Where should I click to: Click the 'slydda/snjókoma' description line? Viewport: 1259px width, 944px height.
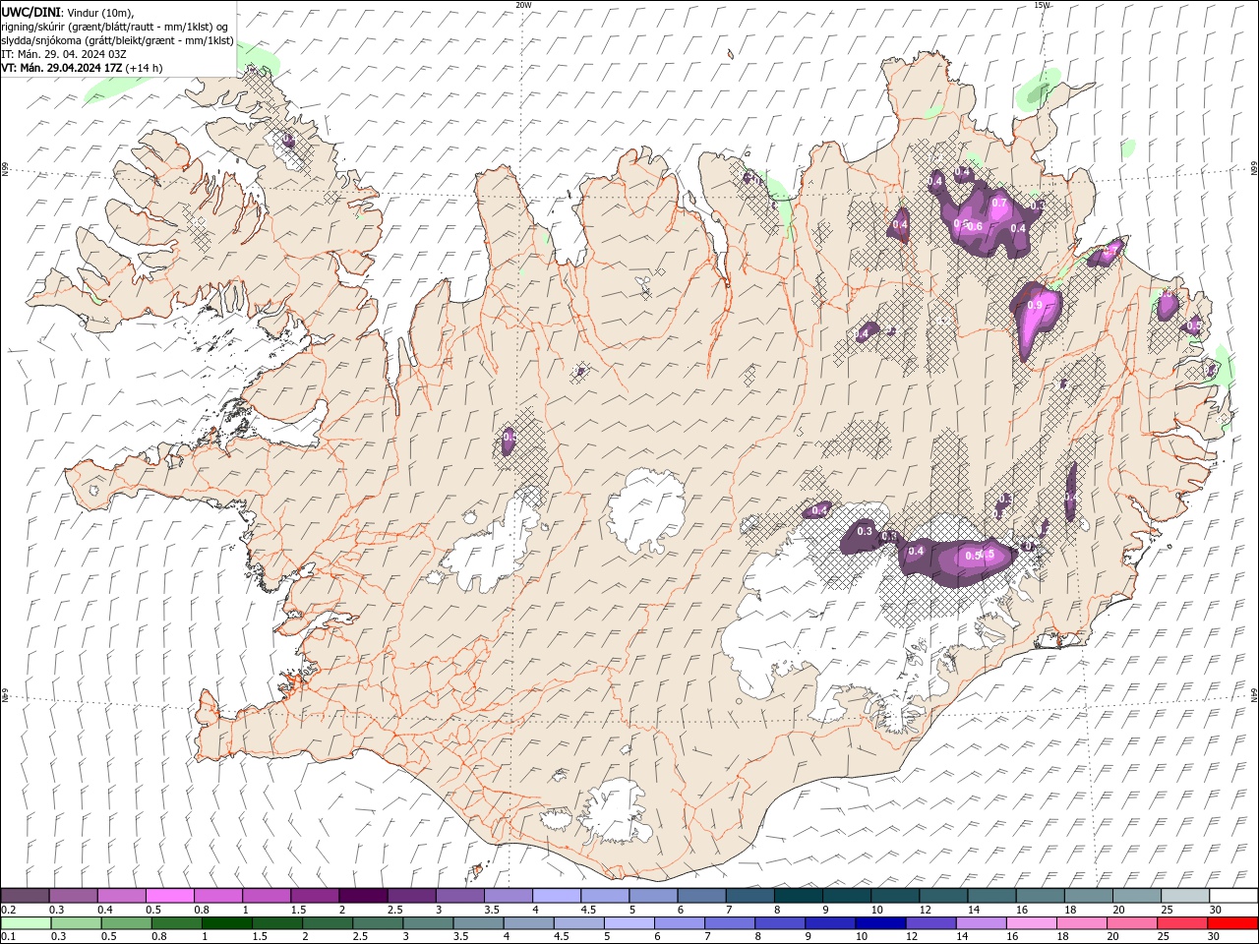point(117,40)
